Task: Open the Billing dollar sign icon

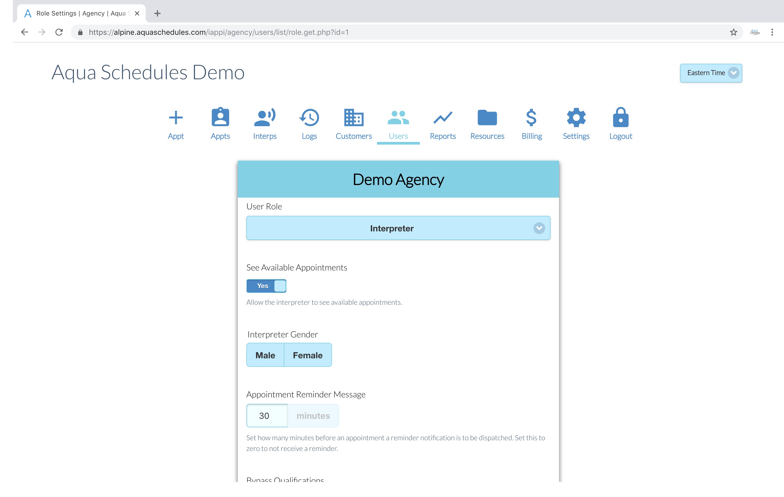Action: coord(531,117)
